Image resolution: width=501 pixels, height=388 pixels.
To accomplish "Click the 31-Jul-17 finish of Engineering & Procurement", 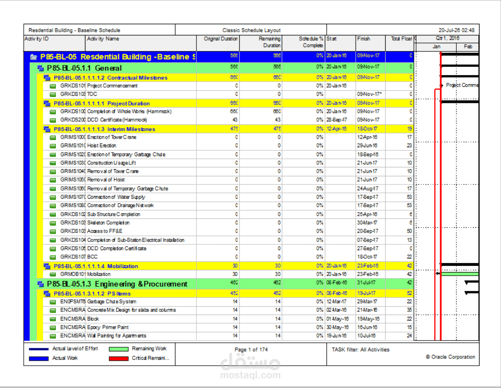I will click(x=366, y=282).
